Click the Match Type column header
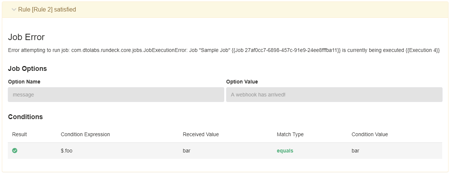 (290, 134)
